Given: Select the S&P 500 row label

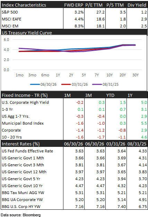Looking at the screenshot, I should click(x=10, y=12).
